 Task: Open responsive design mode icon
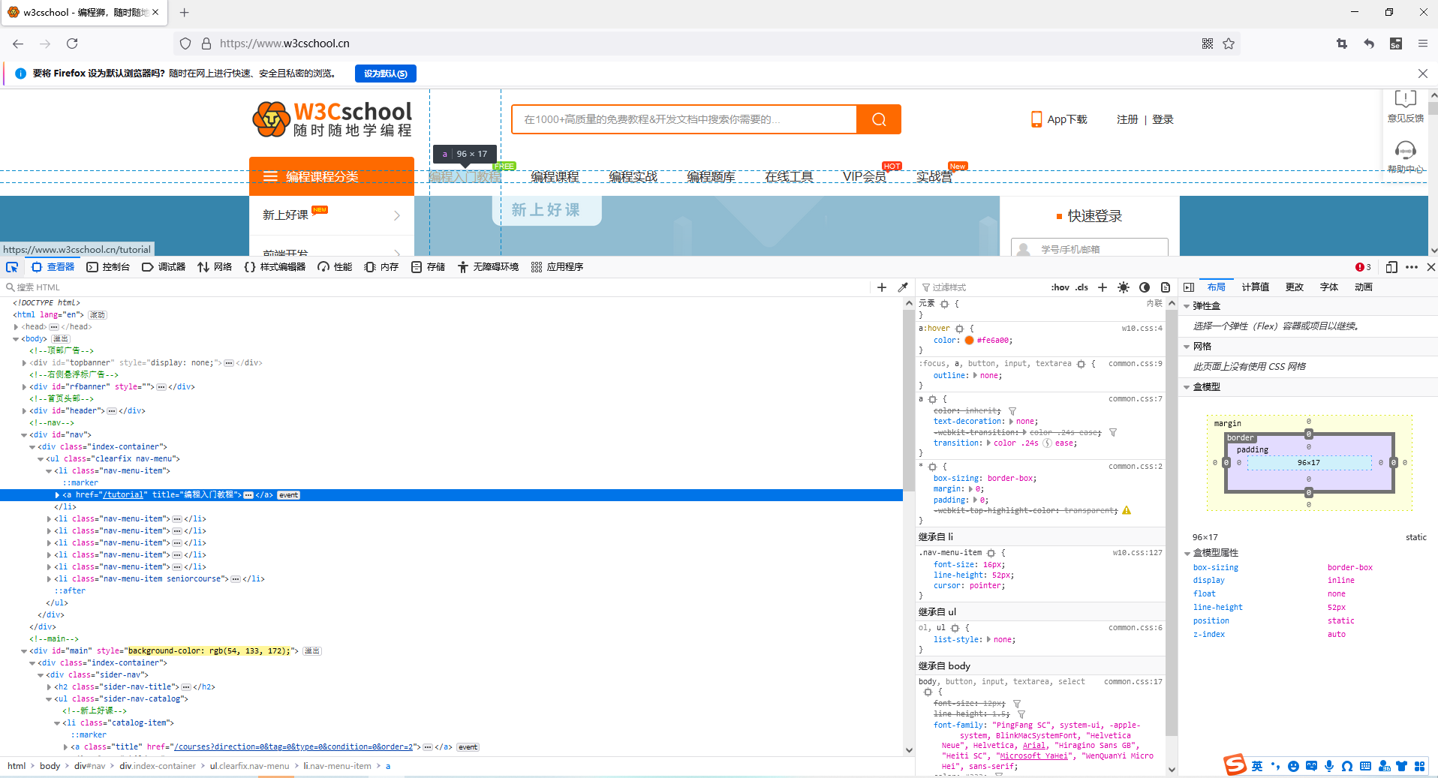[1391, 267]
